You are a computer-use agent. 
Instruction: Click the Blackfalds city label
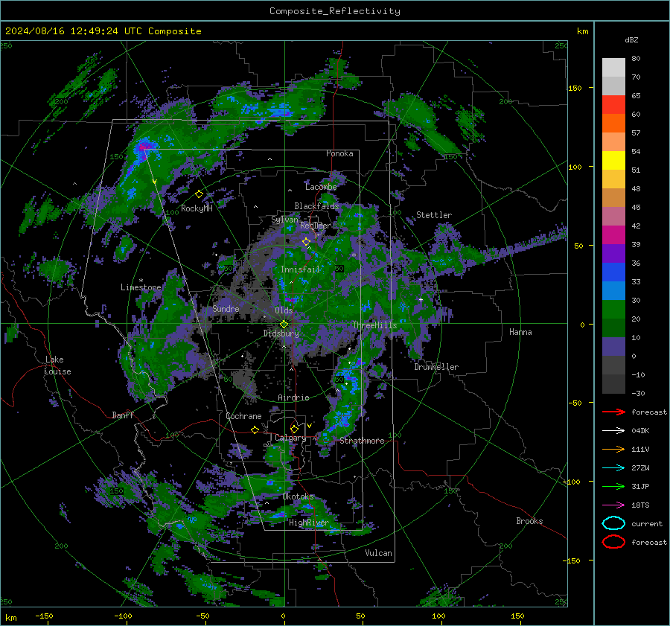[x=316, y=206]
